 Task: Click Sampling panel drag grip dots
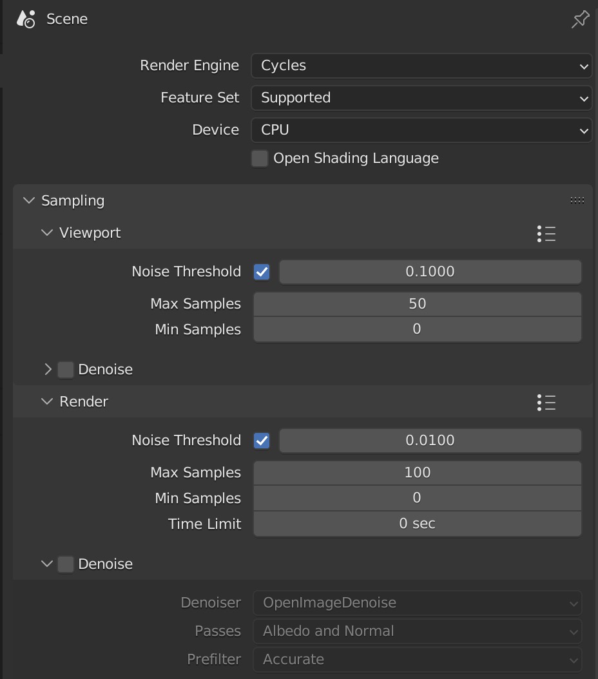pyautogui.click(x=577, y=200)
